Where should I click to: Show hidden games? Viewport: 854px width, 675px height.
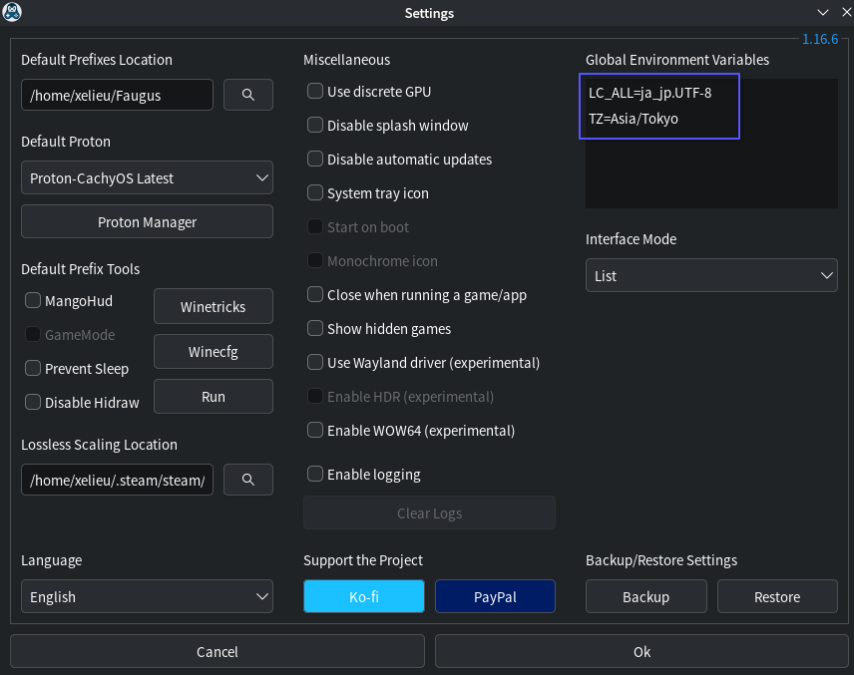point(314,328)
